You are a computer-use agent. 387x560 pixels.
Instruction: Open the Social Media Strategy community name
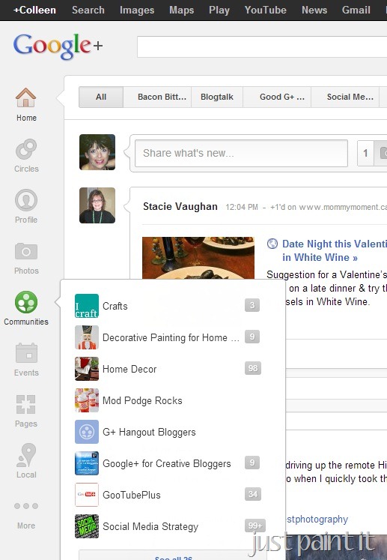coord(150,527)
